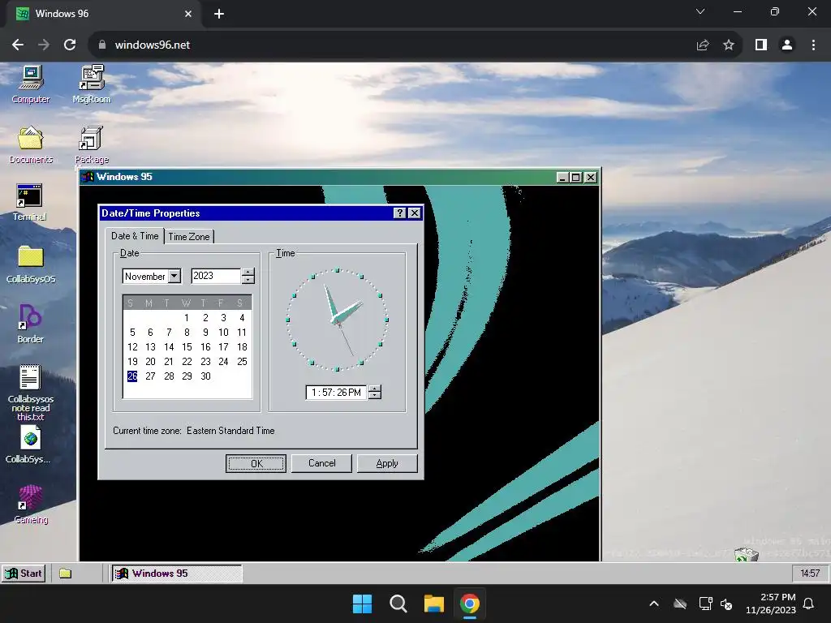Image resolution: width=831 pixels, height=623 pixels.
Task: Open the Chrome three-dot menu
Action: 813,45
